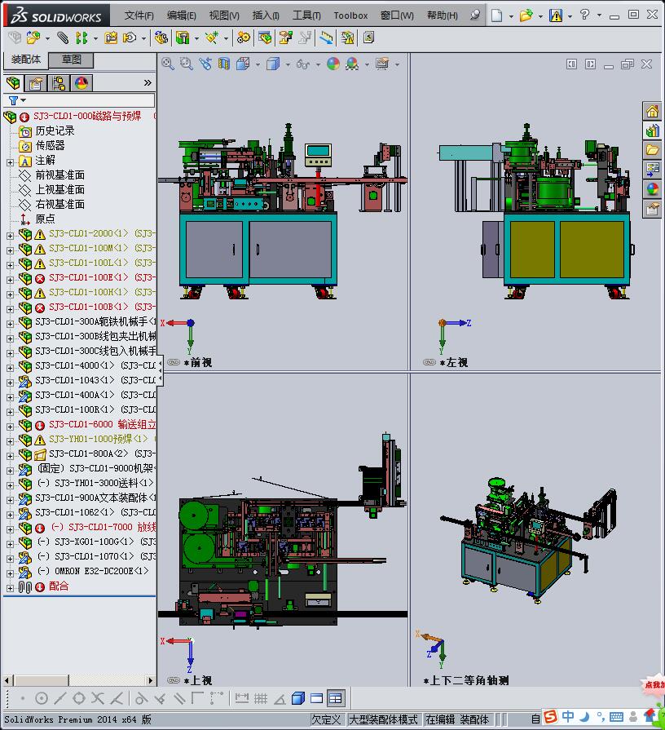The height and width of the screenshot is (730, 665).
Task: Open the Toolbox menu
Action: click(350, 15)
